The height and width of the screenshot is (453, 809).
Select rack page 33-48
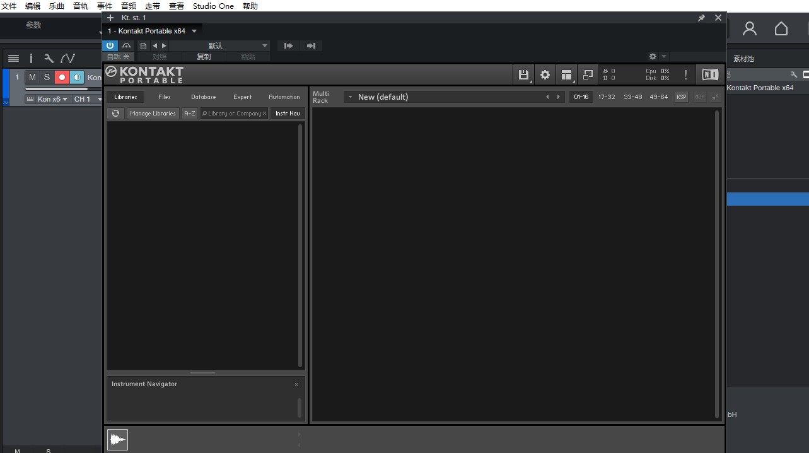633,97
